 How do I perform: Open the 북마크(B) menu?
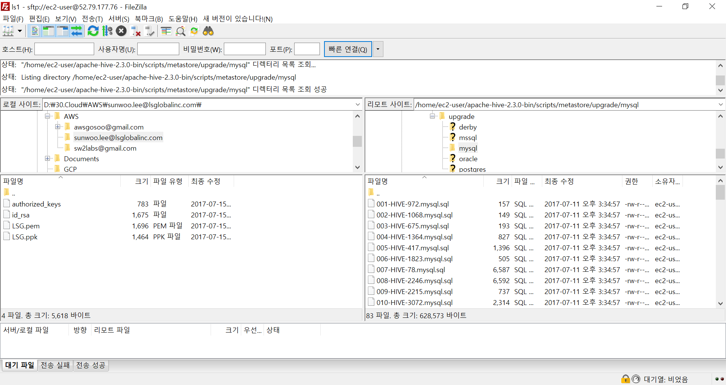[x=149, y=18]
